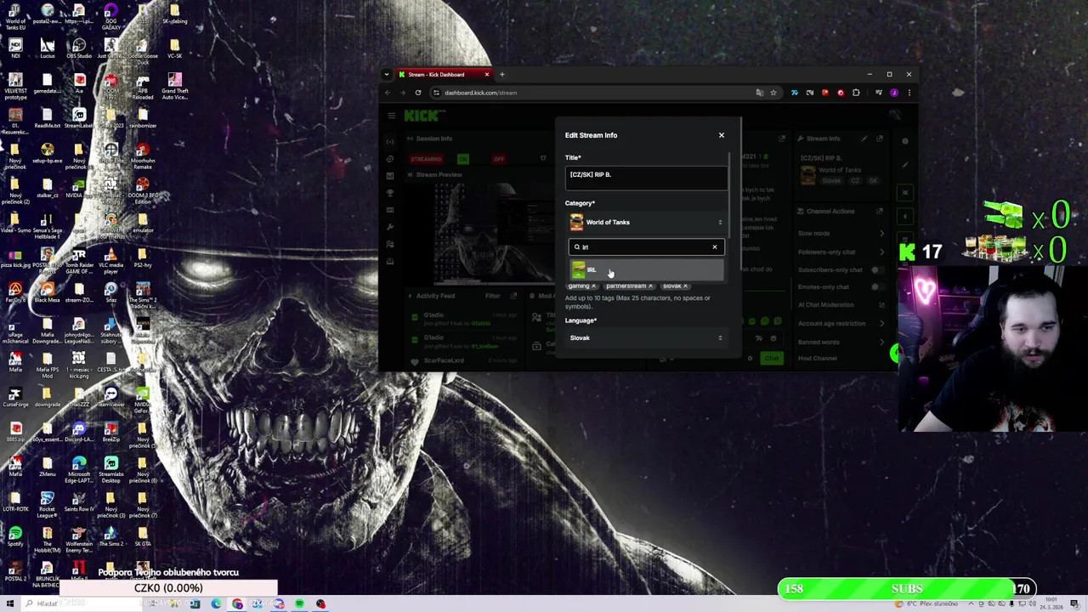Click the green Chat button
The image size is (1088, 612).
pyautogui.click(x=771, y=359)
